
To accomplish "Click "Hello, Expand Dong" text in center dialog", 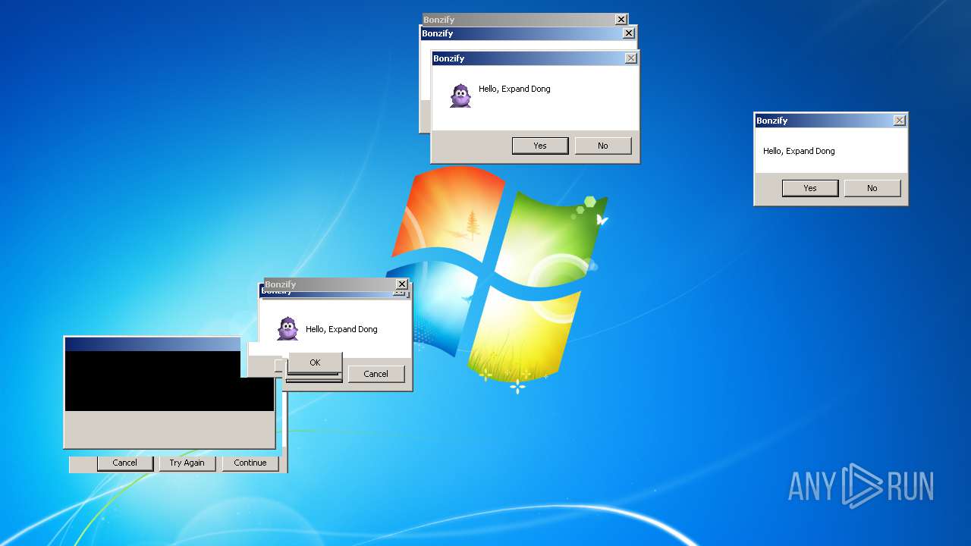I will click(341, 329).
